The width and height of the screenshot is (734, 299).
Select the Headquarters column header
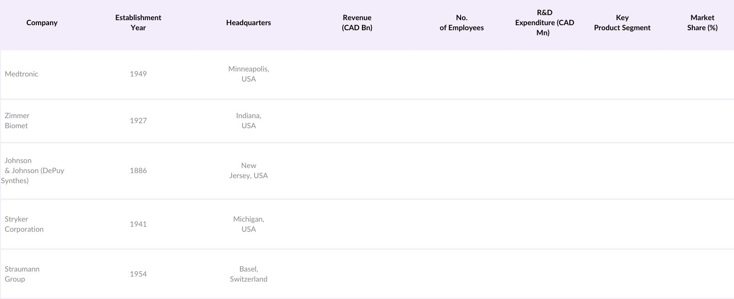click(x=248, y=23)
